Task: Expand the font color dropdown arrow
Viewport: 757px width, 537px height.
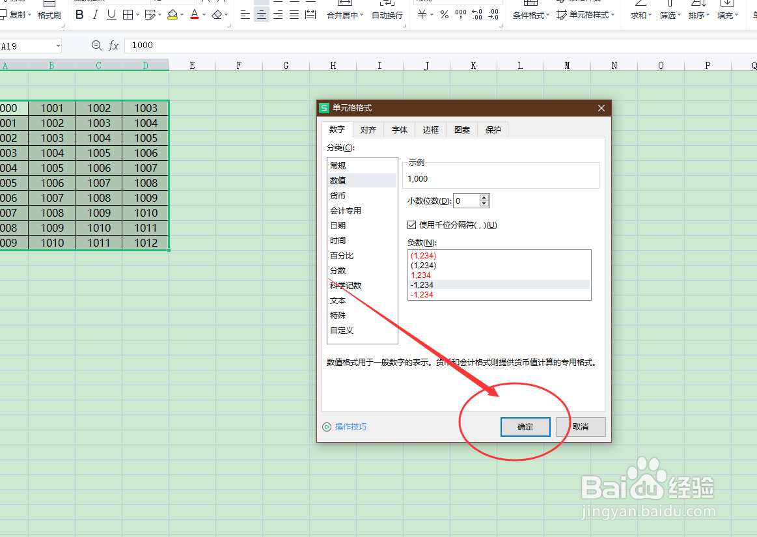Action: coord(204,15)
